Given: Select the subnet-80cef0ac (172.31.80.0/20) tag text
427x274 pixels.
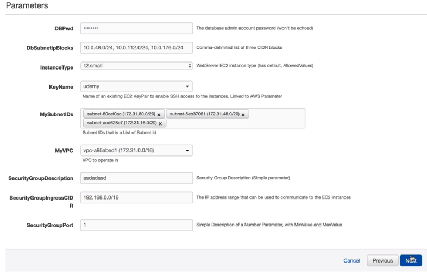Looking at the screenshot, I should click(x=121, y=114).
